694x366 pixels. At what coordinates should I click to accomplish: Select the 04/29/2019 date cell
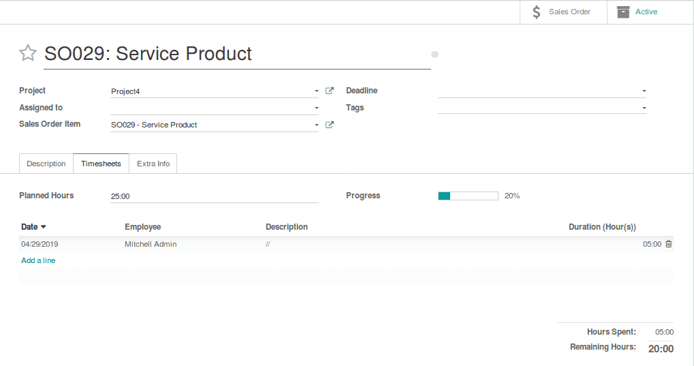click(x=40, y=244)
